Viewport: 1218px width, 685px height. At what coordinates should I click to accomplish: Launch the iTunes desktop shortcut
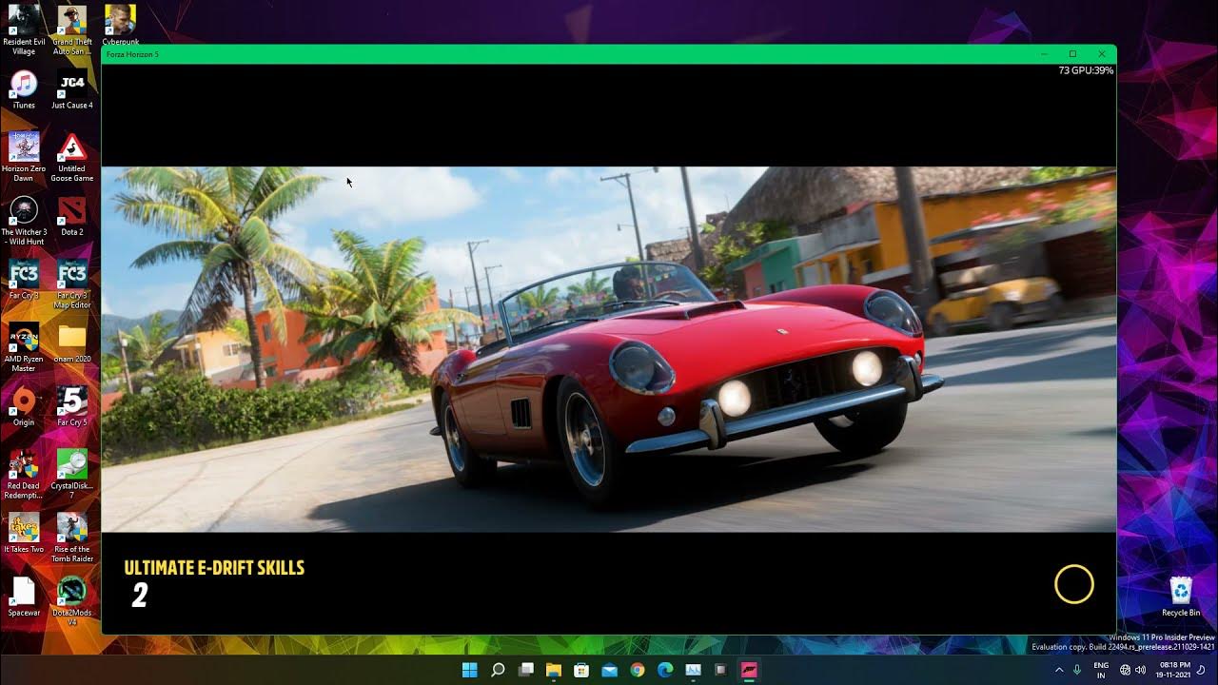pyautogui.click(x=24, y=89)
